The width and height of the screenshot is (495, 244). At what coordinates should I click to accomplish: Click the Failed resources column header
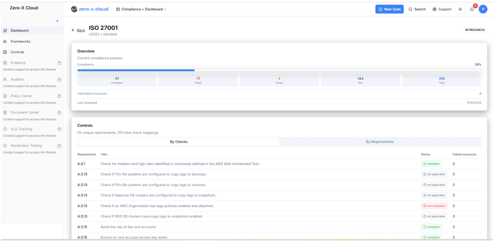464,154
